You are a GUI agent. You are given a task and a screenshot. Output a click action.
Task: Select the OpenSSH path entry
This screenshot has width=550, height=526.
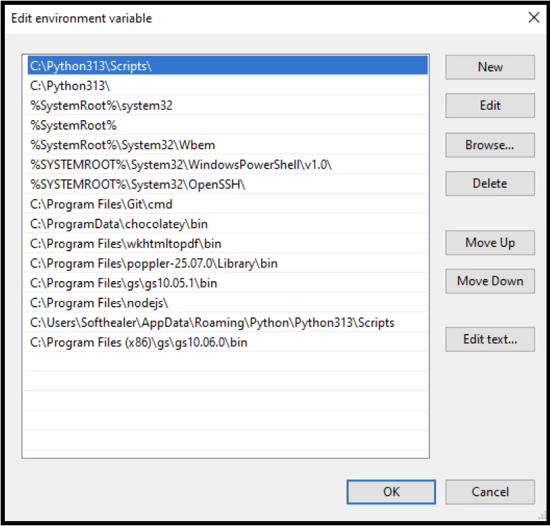click(x=138, y=185)
